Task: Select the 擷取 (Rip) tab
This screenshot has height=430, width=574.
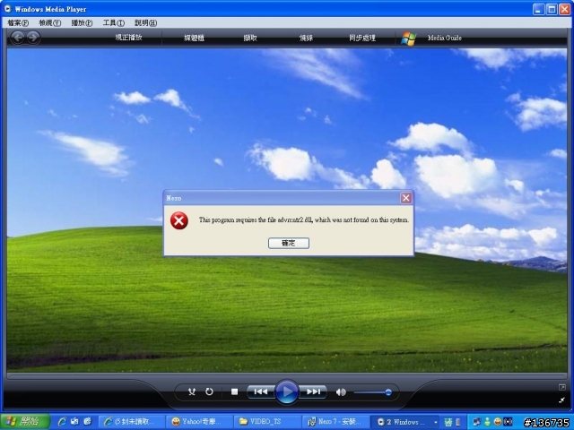Action: [250, 38]
